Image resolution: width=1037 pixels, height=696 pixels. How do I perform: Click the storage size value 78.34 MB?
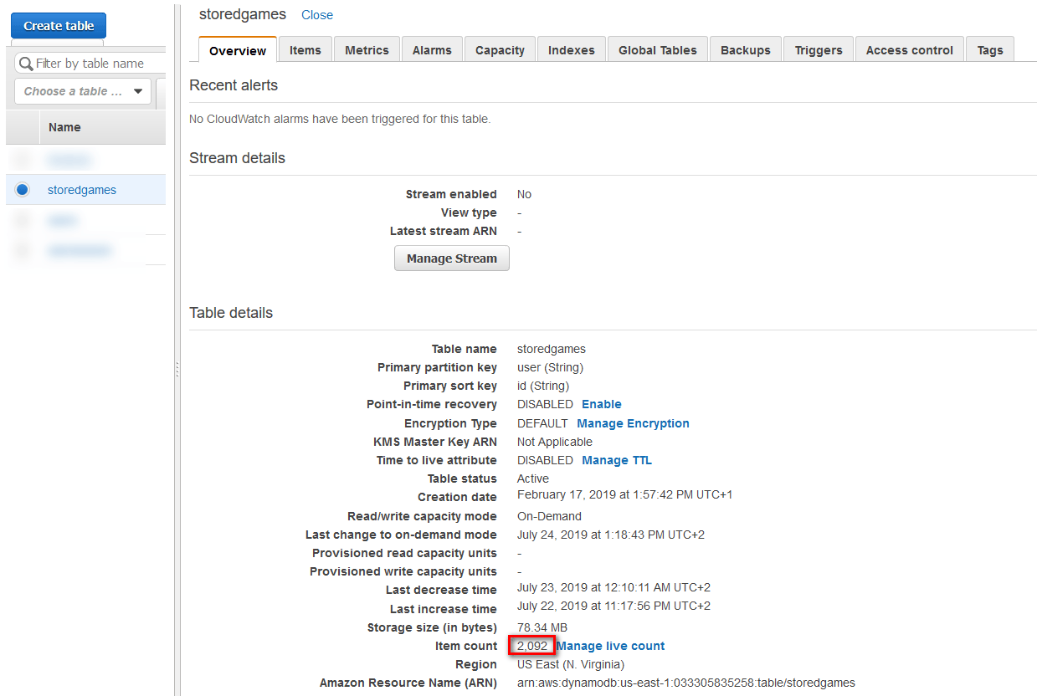tap(542, 627)
